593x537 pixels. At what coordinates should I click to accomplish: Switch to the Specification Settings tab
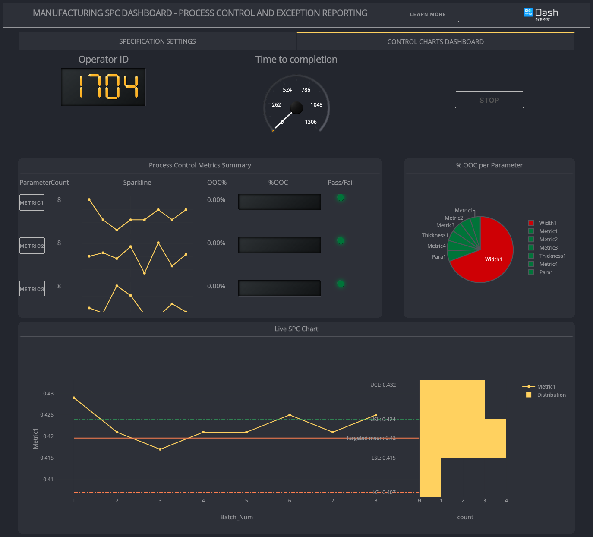(157, 41)
